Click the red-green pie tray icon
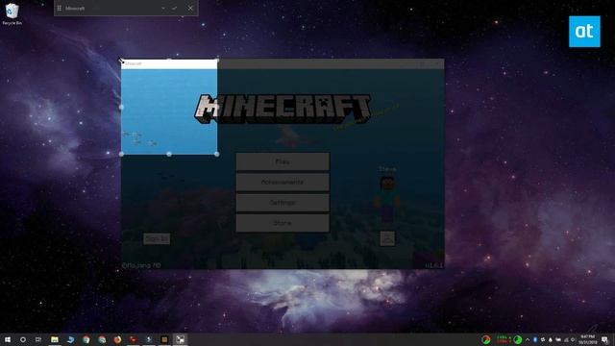615x346 pixels. pos(486,339)
